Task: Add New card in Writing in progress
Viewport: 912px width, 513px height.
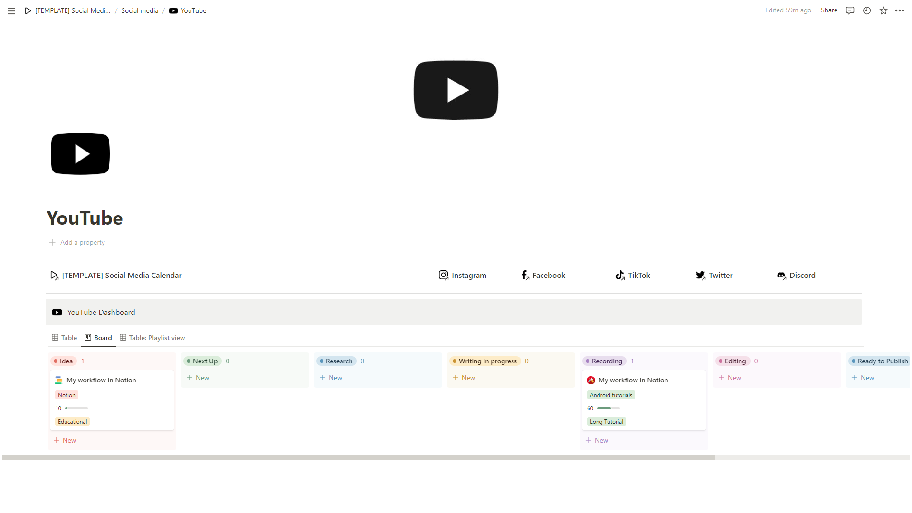Action: click(464, 378)
